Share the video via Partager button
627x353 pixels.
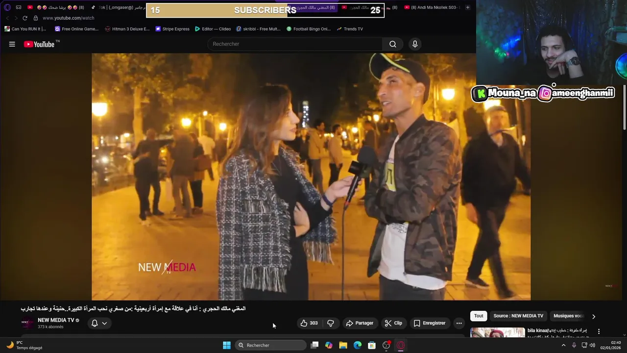coord(360,323)
